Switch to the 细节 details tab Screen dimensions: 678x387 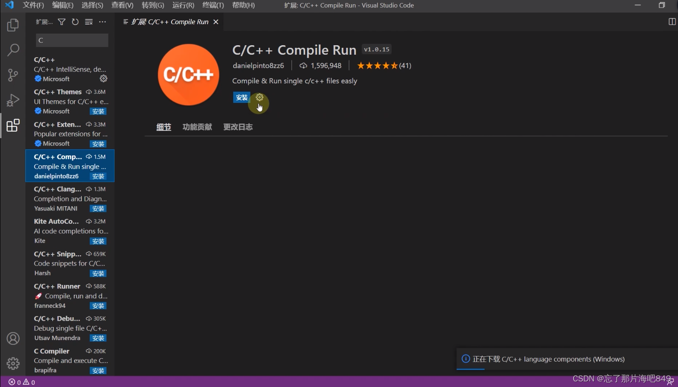pyautogui.click(x=164, y=127)
